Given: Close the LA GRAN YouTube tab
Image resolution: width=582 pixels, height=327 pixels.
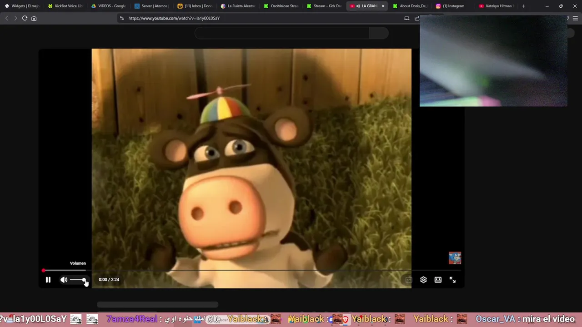Looking at the screenshot, I should tap(383, 6).
